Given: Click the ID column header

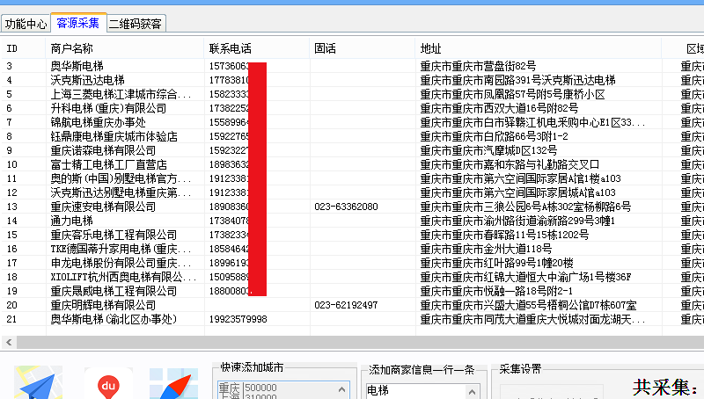Looking at the screenshot, I should pyautogui.click(x=12, y=48).
